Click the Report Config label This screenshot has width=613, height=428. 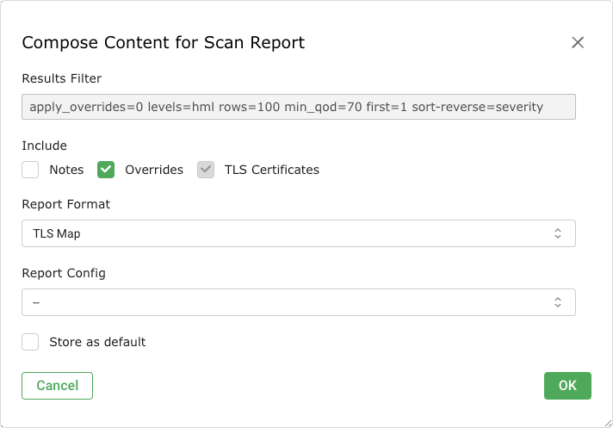64,273
